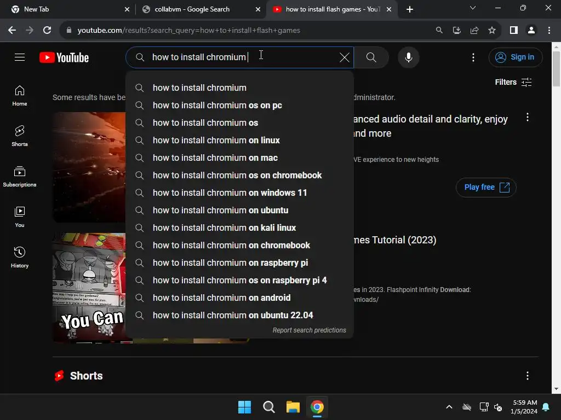Open the taskbar clock showing 5:59 AM
561x420 pixels.
tap(524, 407)
